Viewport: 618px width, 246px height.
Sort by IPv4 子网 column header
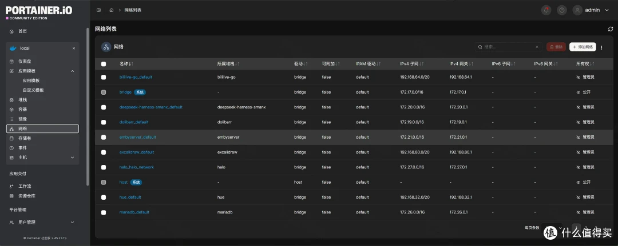(412, 64)
